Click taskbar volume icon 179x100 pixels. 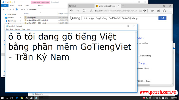pyautogui.click(x=160, y=98)
